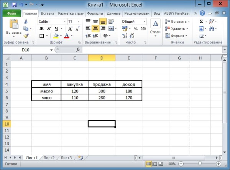Image resolution: width=230 pixels, height=170 pixels.
Task: Click zoom in plus button
Action: pos(219,164)
